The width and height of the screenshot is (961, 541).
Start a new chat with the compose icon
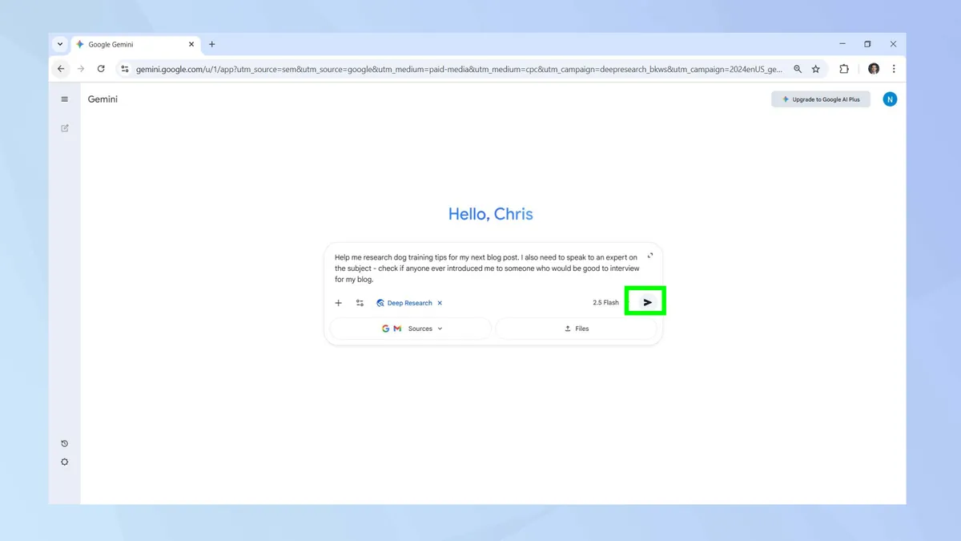[x=65, y=127]
